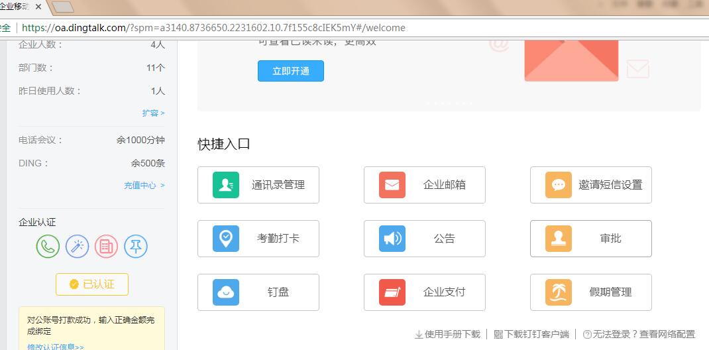The height and width of the screenshot is (350, 709).
Task: Click the 企业邮箱 label
Action: (x=445, y=185)
